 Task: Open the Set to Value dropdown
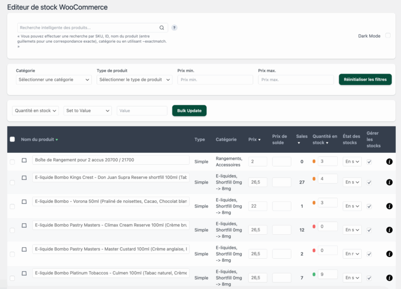[88, 111]
